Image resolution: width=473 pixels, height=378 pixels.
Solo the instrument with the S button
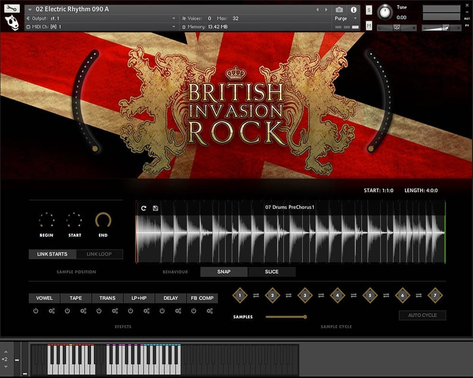(x=369, y=10)
